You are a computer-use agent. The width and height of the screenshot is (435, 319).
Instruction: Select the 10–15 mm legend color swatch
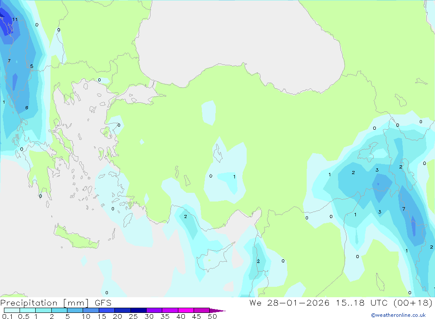(91, 310)
